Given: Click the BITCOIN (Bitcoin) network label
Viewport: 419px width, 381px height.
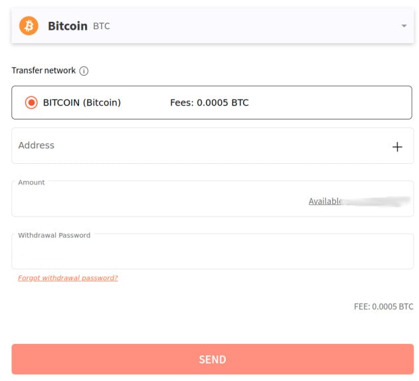Looking at the screenshot, I should point(82,103).
